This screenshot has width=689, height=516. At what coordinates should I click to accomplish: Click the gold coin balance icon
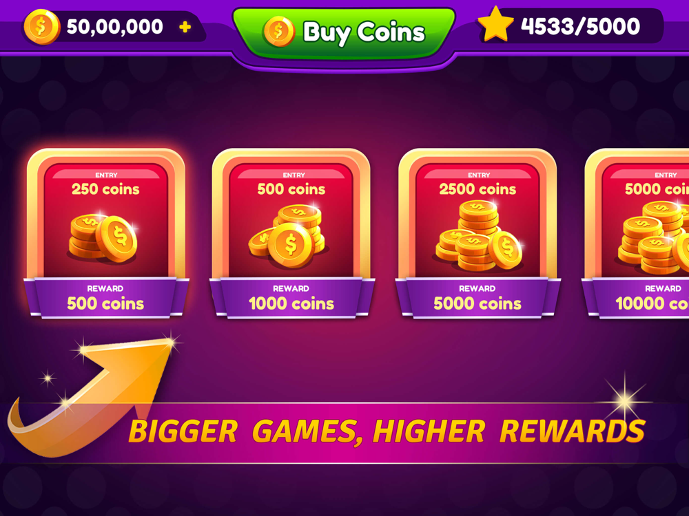[42, 27]
